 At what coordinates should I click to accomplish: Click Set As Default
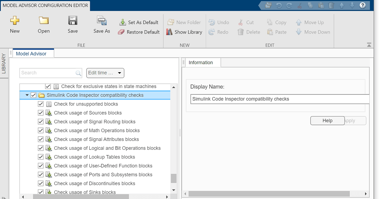click(139, 22)
